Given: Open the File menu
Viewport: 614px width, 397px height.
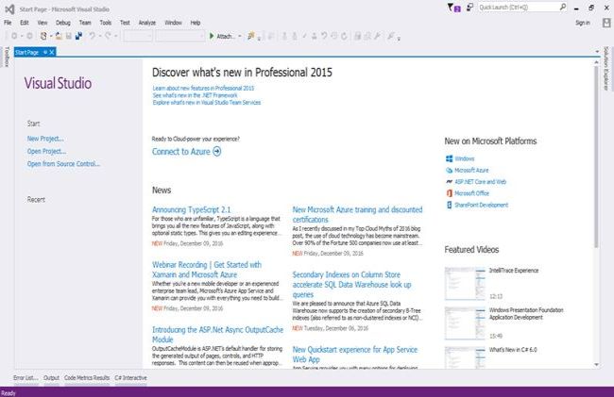Looking at the screenshot, I should [x=8, y=23].
